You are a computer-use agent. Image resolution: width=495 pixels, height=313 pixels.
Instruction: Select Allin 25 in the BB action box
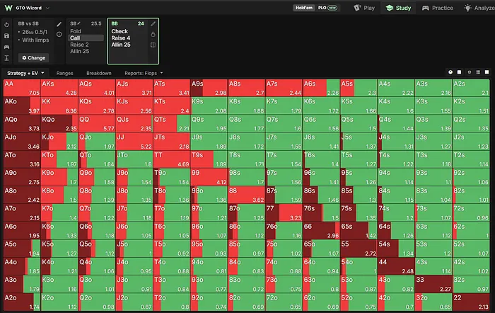(121, 45)
